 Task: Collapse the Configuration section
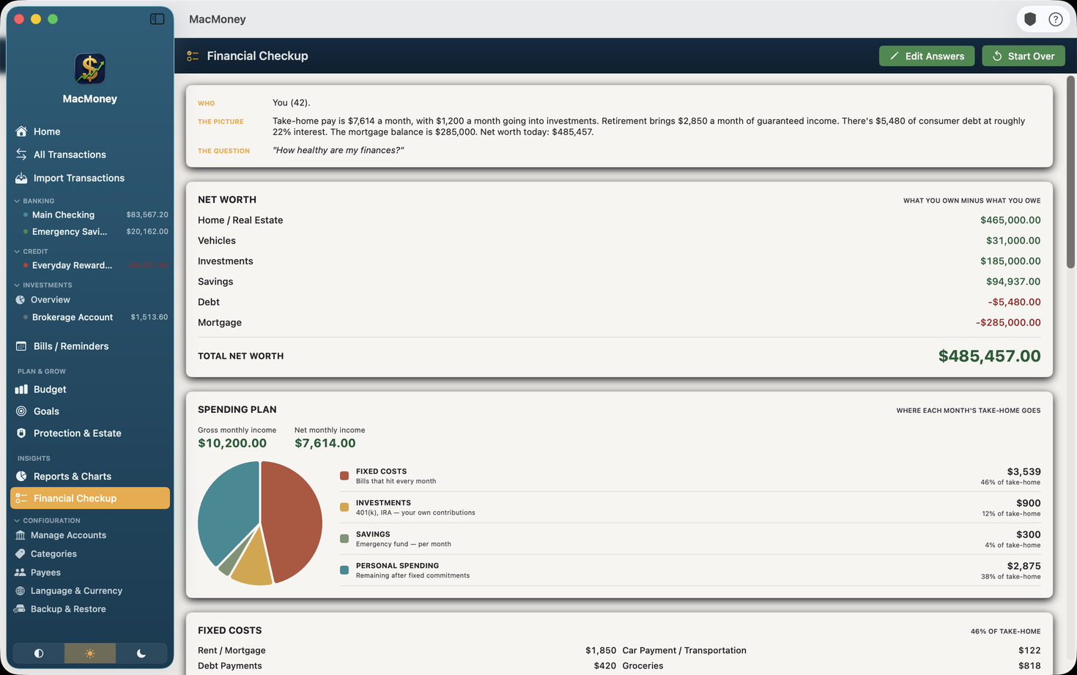(x=17, y=521)
